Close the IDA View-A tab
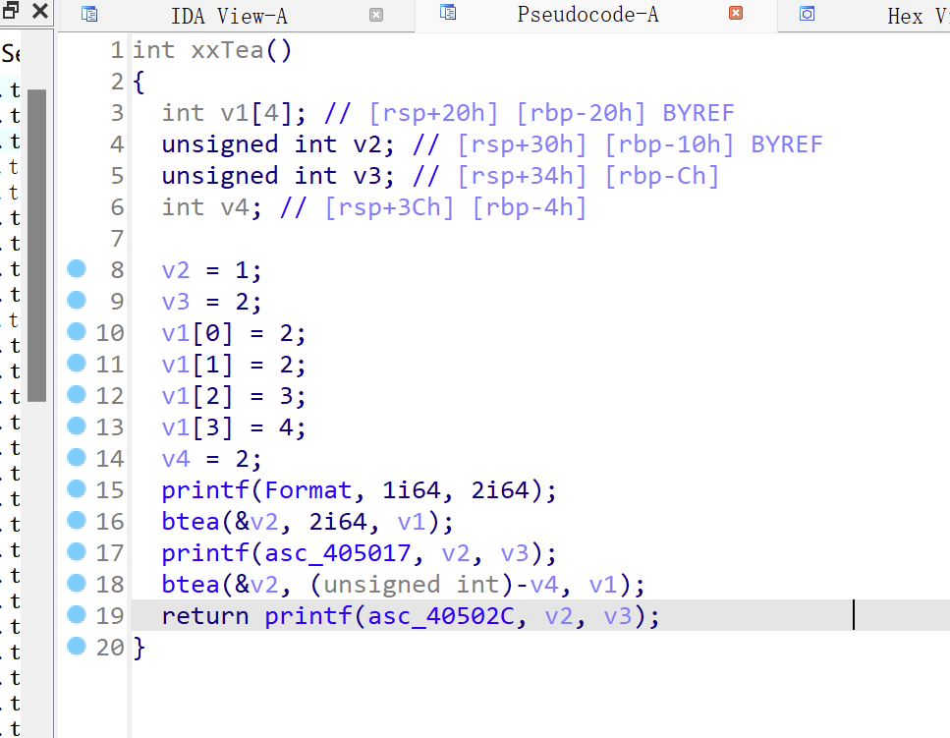Viewport: 950px width, 738px height. [376, 15]
